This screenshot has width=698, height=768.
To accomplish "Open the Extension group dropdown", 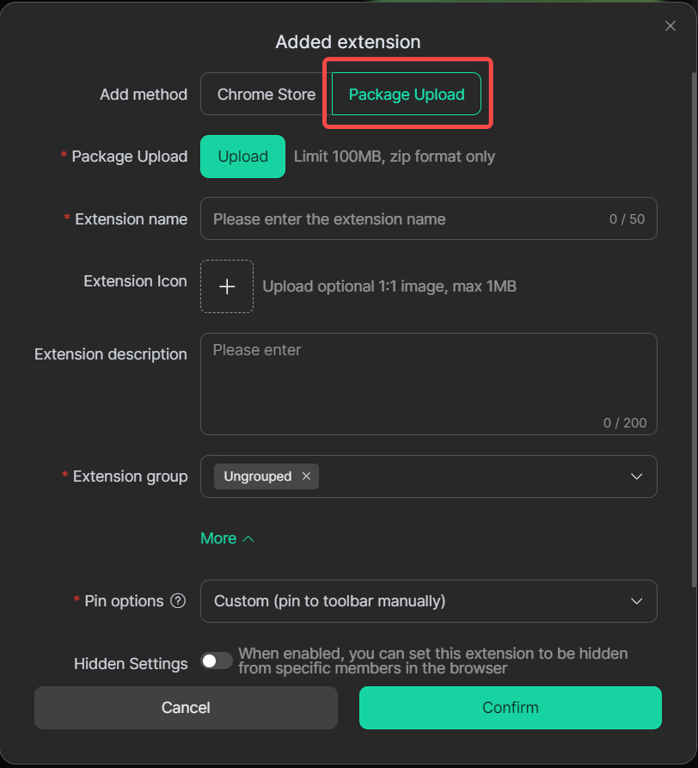I will tap(473, 476).
